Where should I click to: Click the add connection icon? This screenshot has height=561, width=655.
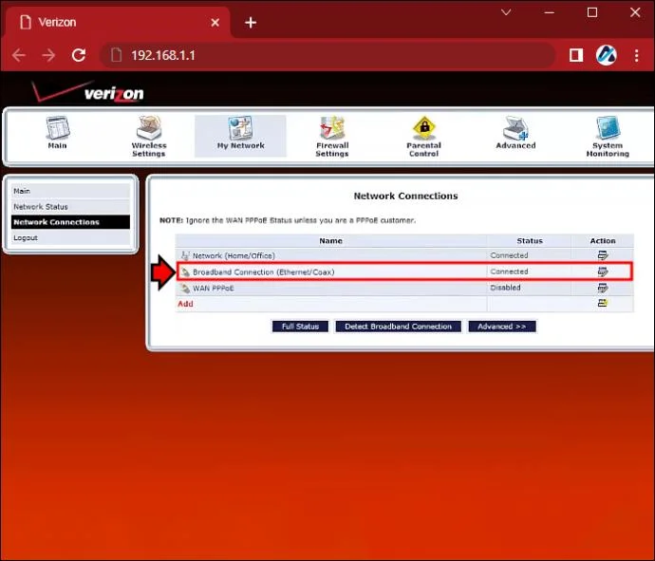click(x=602, y=304)
